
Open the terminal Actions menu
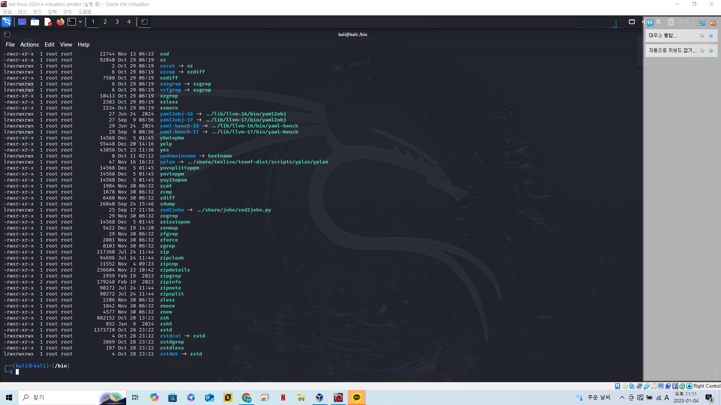point(29,45)
